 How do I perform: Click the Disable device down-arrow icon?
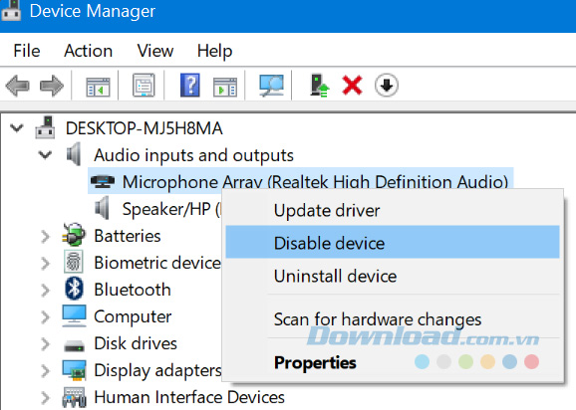387,86
